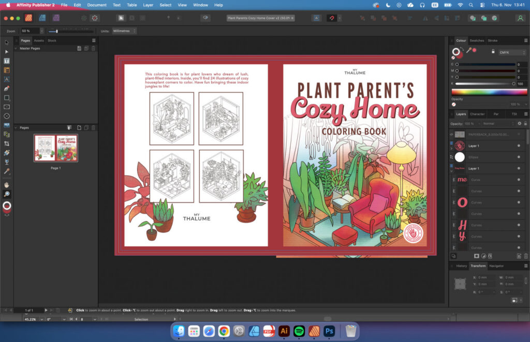
Task: Open Layer Effects via the FX icon
Action: pyautogui.click(x=490, y=256)
